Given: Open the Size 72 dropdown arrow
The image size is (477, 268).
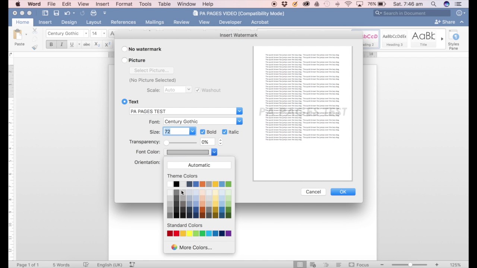Looking at the screenshot, I should tap(192, 131).
